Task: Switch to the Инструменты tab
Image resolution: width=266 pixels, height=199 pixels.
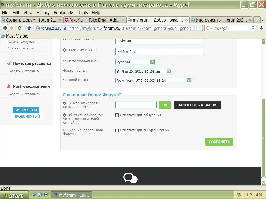Action: pos(221,20)
